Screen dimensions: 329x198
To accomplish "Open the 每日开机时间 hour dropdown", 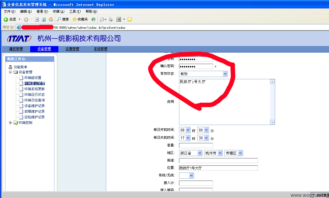I will click(185, 130).
